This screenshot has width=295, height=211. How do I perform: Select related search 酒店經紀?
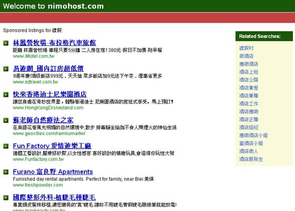pos(249,127)
